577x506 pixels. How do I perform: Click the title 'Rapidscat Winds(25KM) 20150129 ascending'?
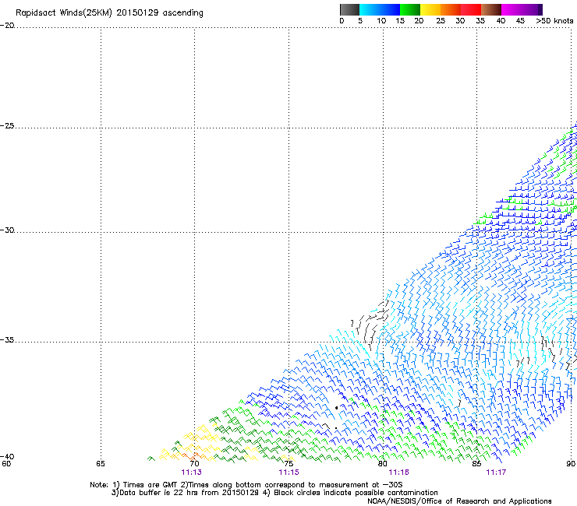pyautogui.click(x=109, y=13)
